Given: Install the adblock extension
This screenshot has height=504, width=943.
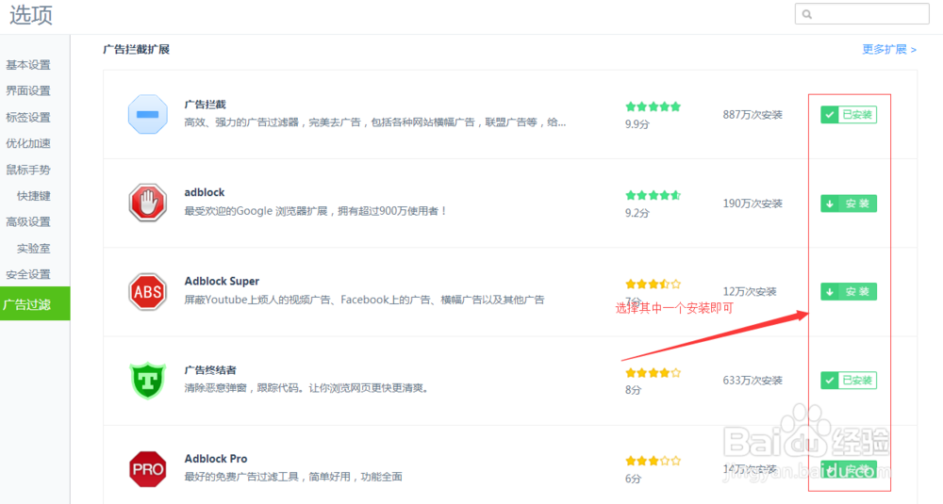Looking at the screenshot, I should click(849, 203).
